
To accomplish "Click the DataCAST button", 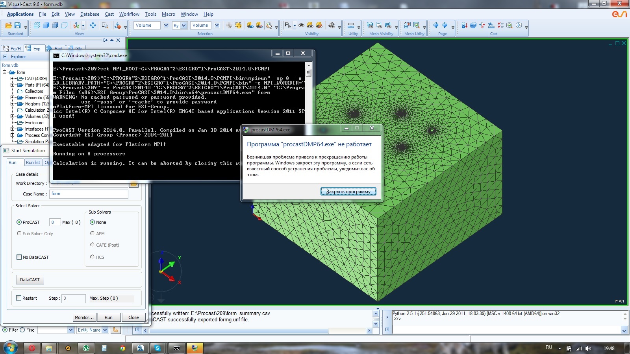I will 30,280.
